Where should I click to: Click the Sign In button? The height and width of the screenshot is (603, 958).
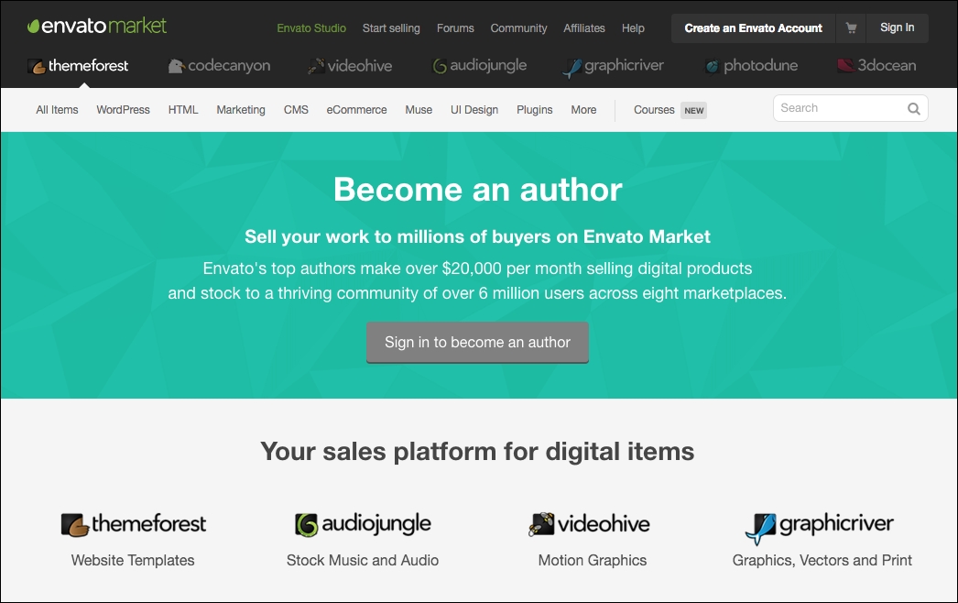897,28
